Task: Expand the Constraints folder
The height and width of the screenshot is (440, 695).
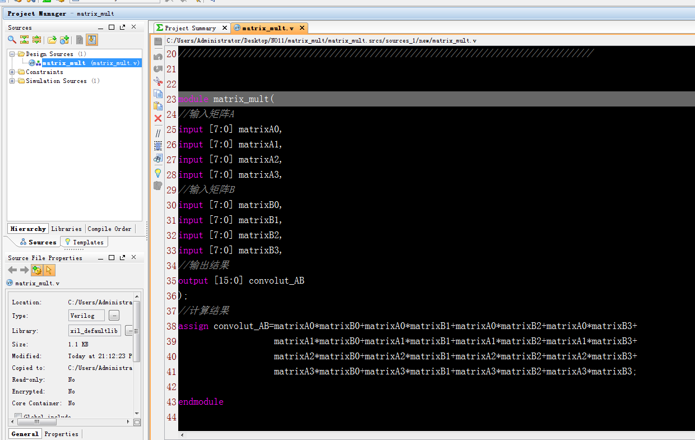Action: pyautogui.click(x=12, y=72)
